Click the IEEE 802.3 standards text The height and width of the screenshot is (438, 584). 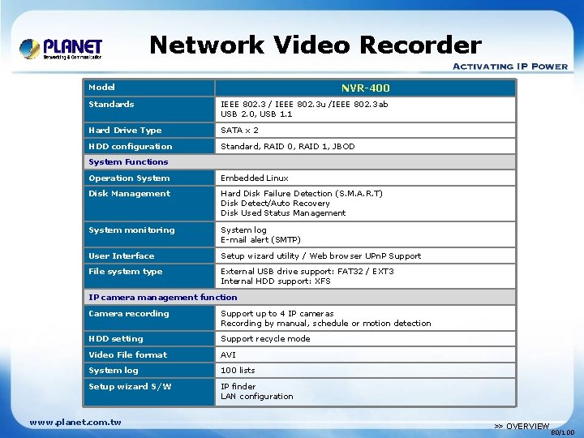pyautogui.click(x=304, y=105)
